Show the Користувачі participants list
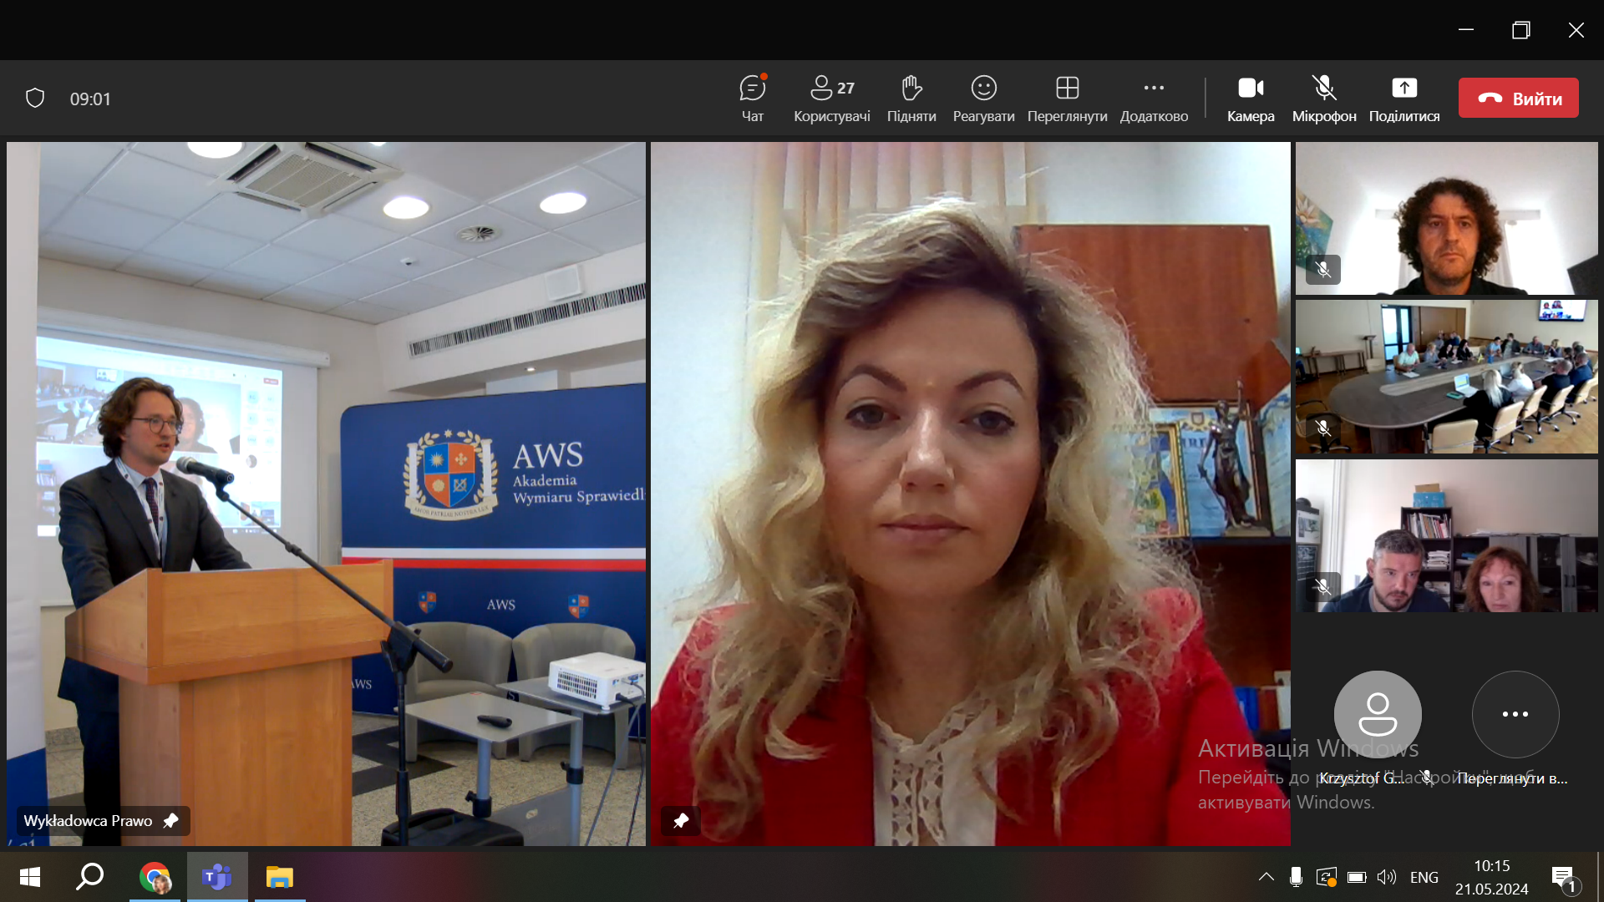 pyautogui.click(x=832, y=99)
